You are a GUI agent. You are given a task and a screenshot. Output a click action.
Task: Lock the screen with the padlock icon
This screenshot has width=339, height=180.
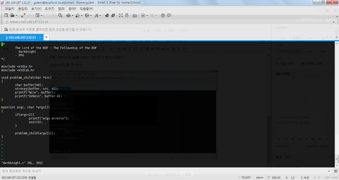click(x=127, y=15)
